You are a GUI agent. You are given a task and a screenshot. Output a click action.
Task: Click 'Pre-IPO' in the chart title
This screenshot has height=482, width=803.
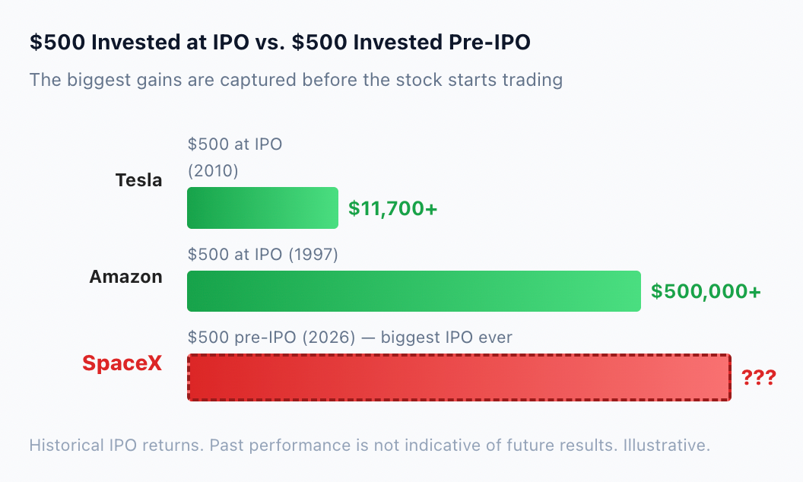click(x=490, y=42)
